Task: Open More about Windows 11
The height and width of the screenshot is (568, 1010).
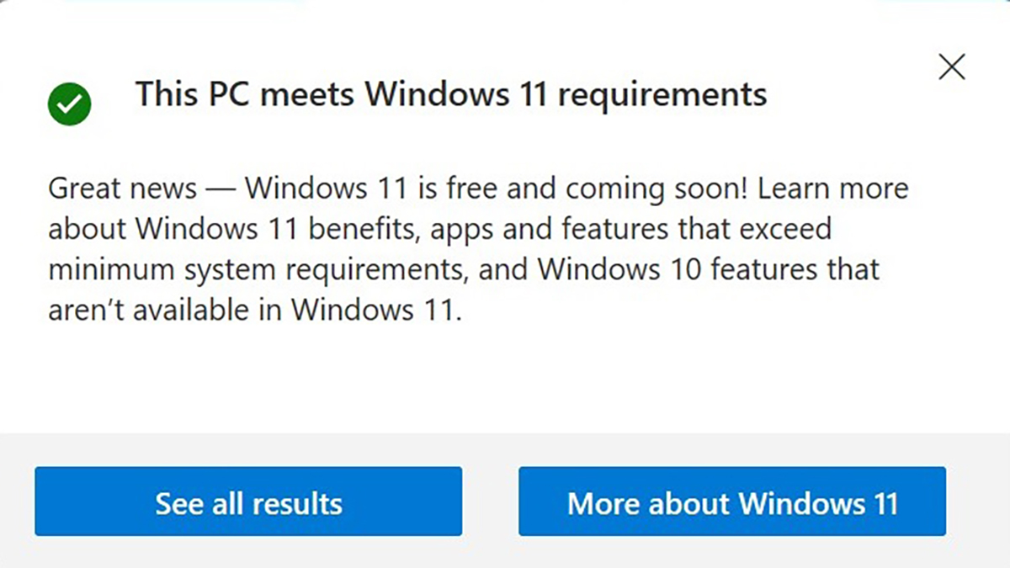Action: coord(731,502)
